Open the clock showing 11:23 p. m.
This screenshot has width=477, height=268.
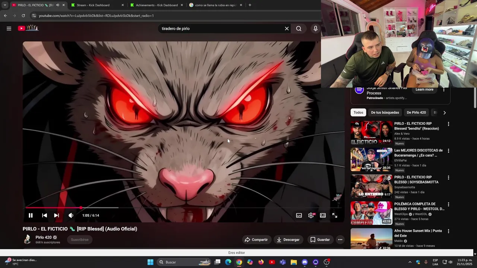(x=465, y=262)
